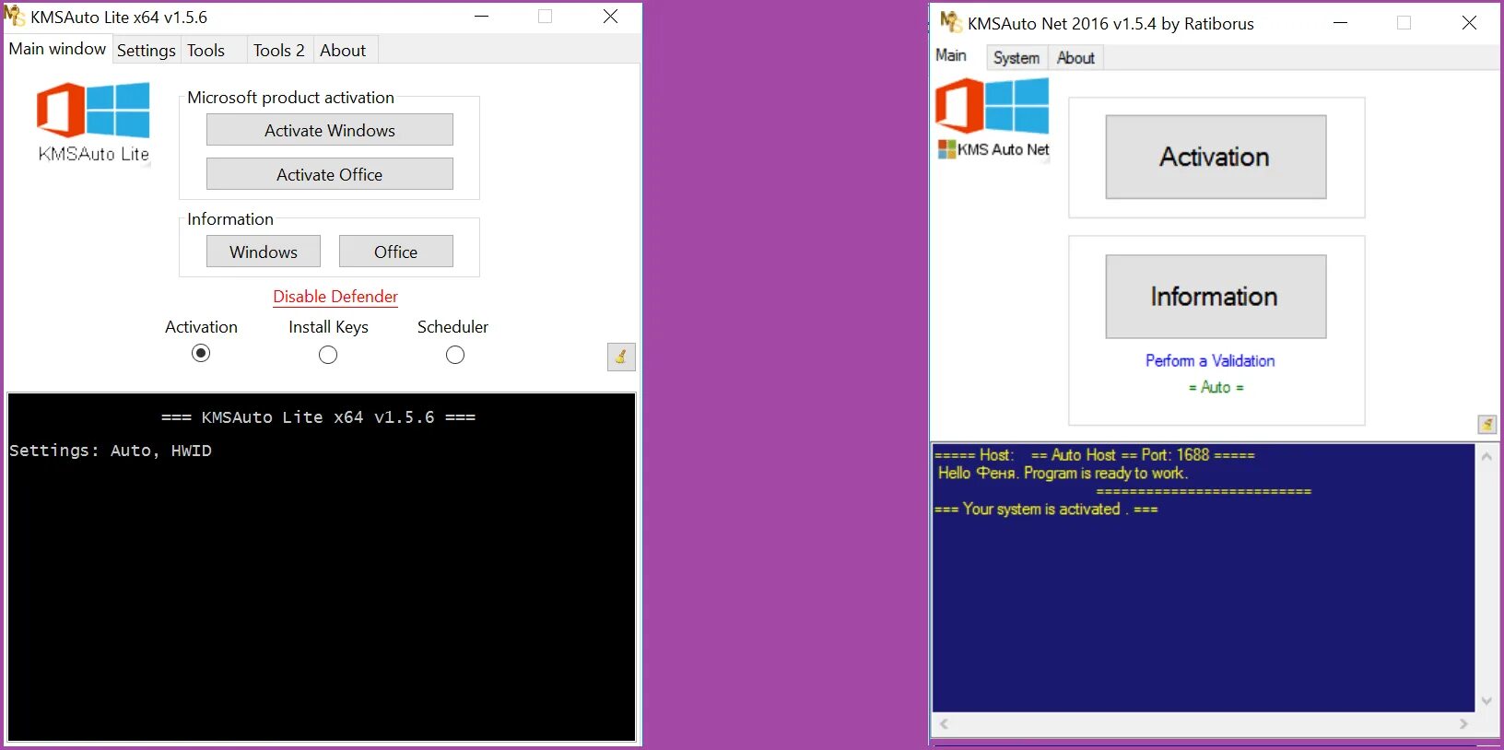Click the scroll down arrow of KMSAuto Net log
Image resolution: width=1504 pixels, height=750 pixels.
pyautogui.click(x=1486, y=701)
